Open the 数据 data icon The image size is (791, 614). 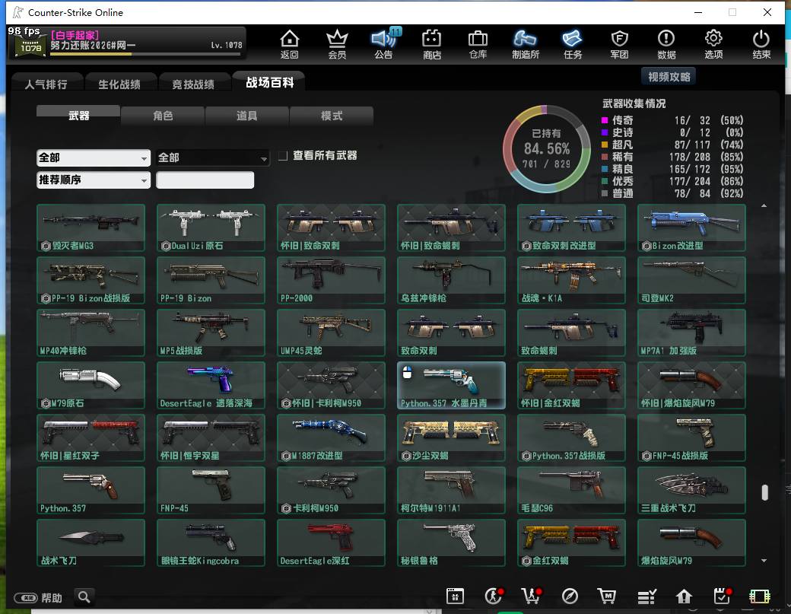pos(666,44)
